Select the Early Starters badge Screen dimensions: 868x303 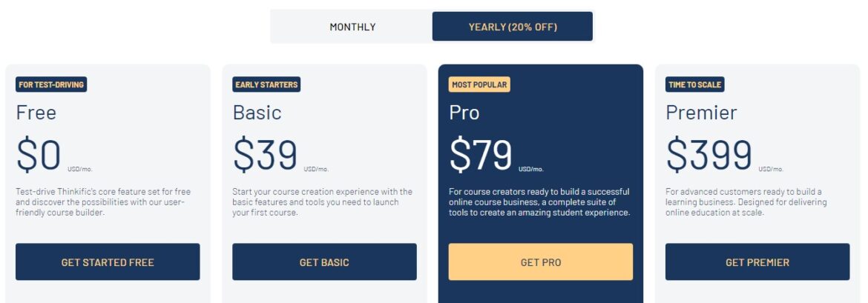pos(266,84)
